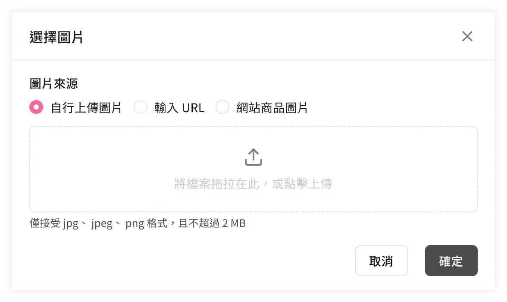
Task: Click the 或點擊上傳 part of the prompt
Action: click(302, 183)
